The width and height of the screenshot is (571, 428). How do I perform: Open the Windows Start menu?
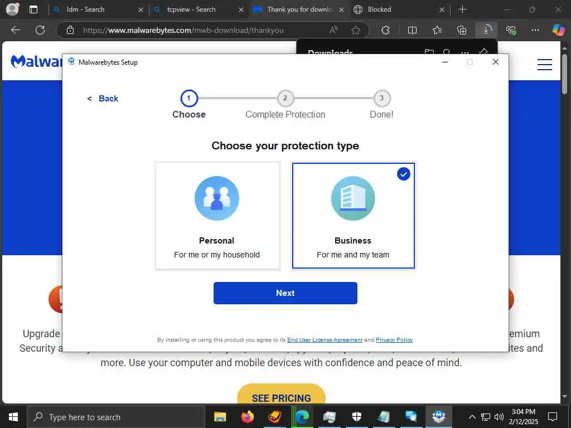[13, 417]
